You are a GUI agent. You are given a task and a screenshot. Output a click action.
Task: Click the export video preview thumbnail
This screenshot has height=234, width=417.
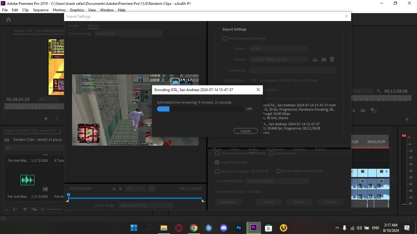tap(135, 110)
